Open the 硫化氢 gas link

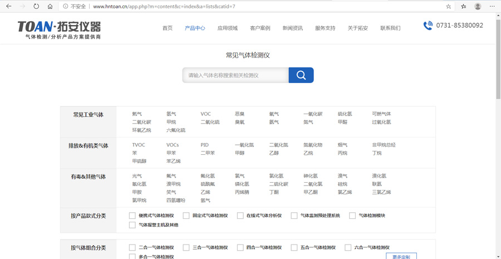pos(345,114)
